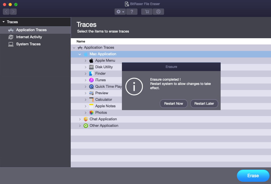Click the Disk Utility icon

(91, 67)
